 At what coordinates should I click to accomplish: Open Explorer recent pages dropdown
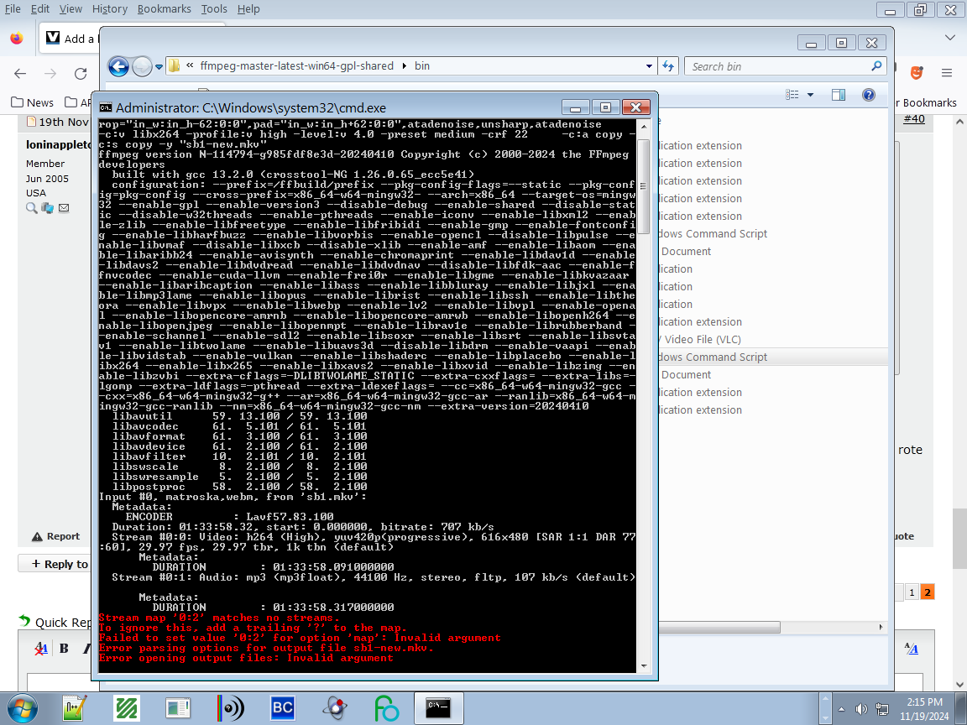click(x=159, y=66)
